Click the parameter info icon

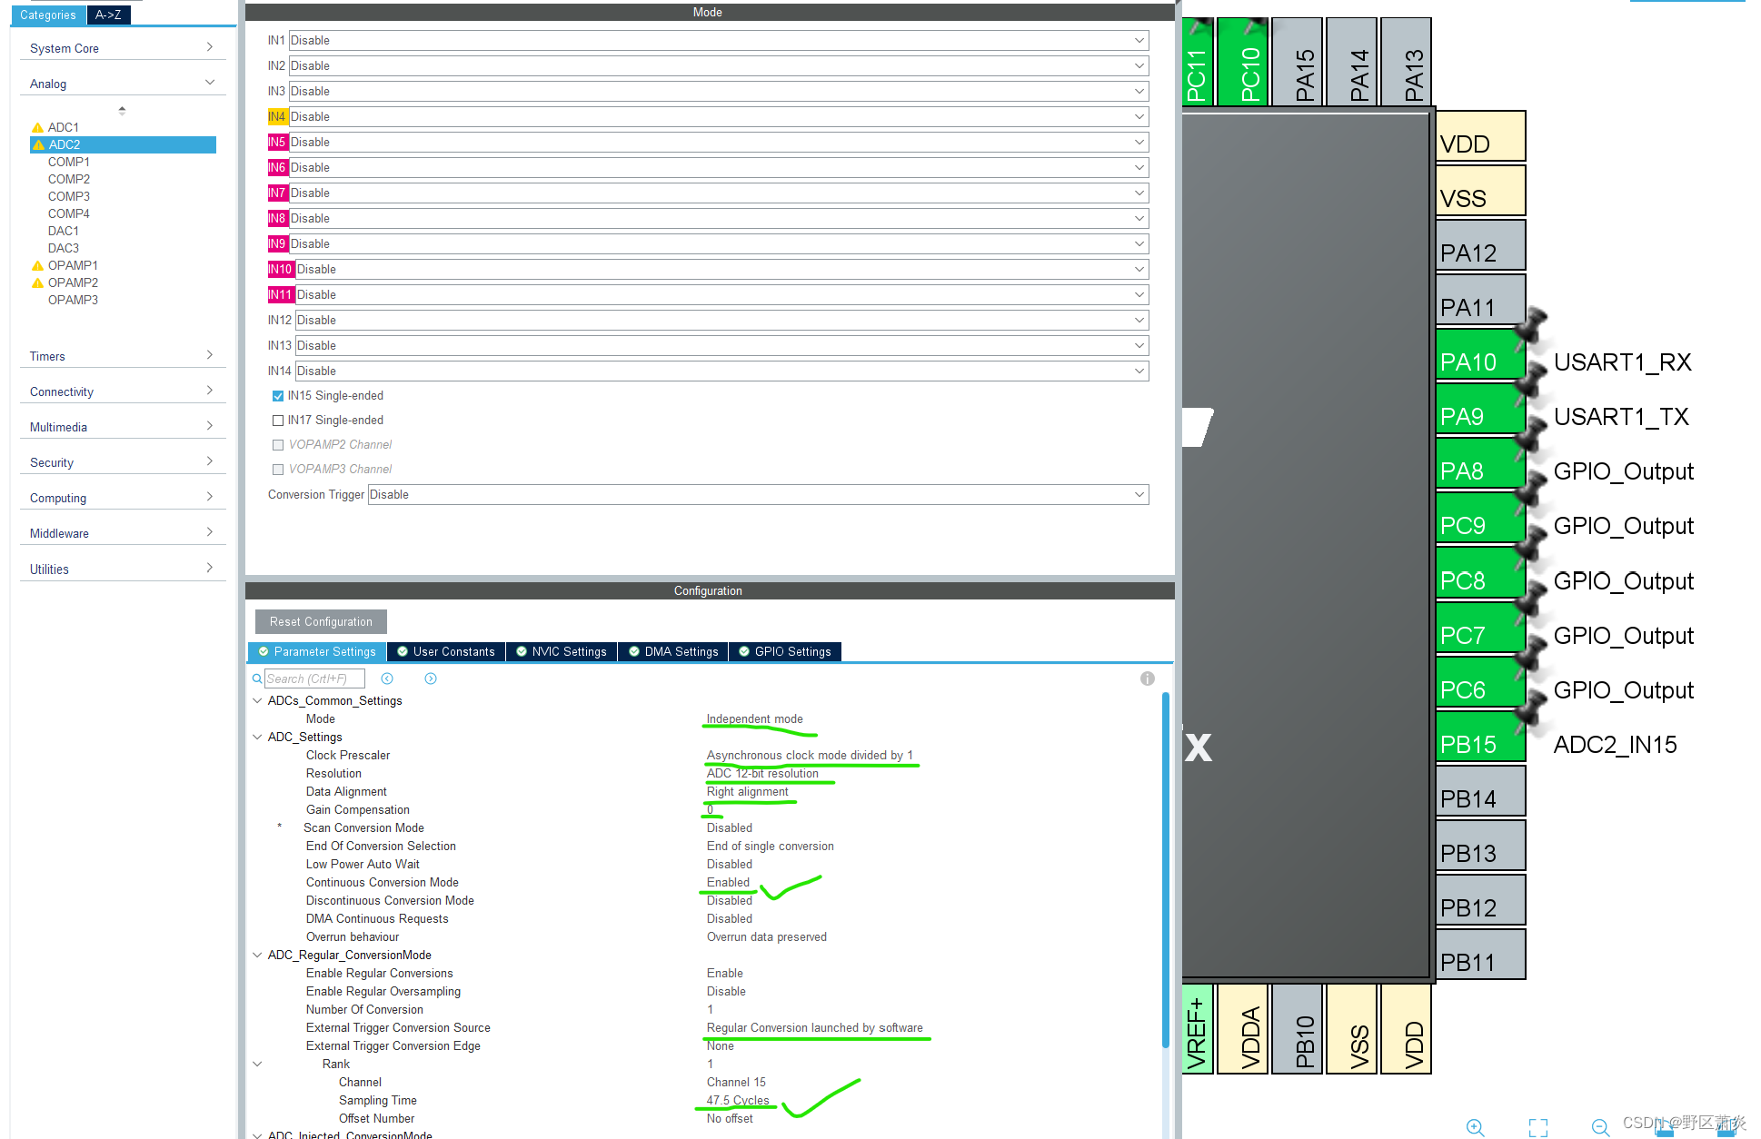click(1148, 678)
